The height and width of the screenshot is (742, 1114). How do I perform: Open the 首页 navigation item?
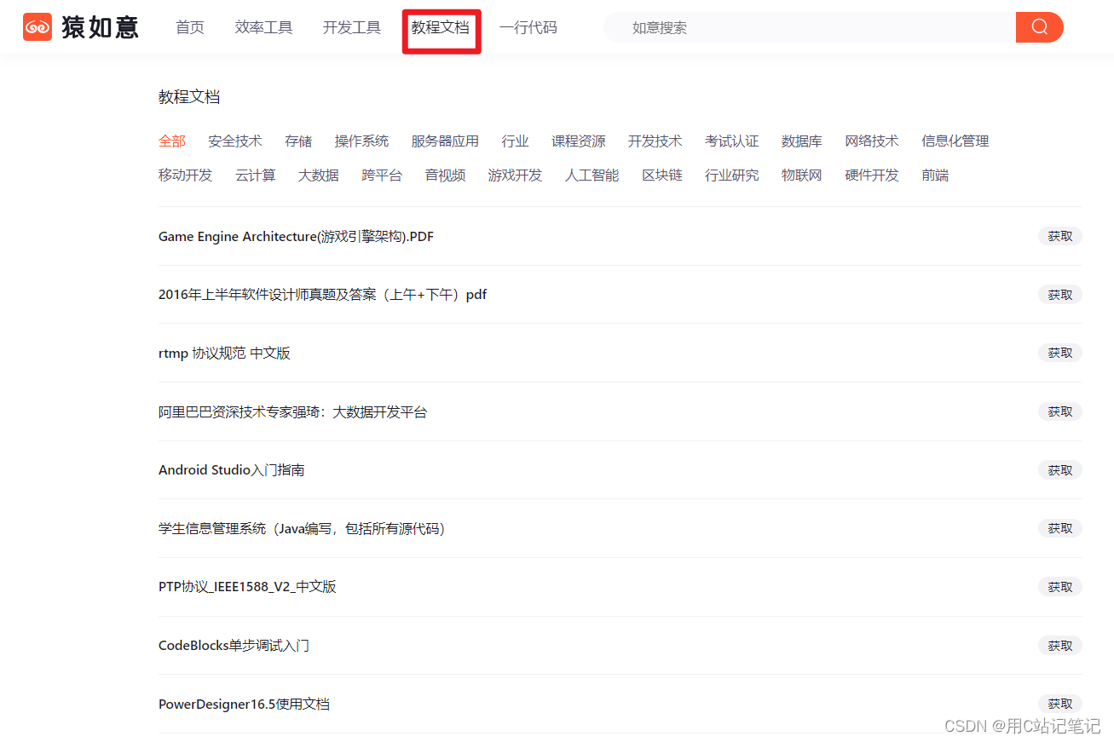(x=190, y=27)
